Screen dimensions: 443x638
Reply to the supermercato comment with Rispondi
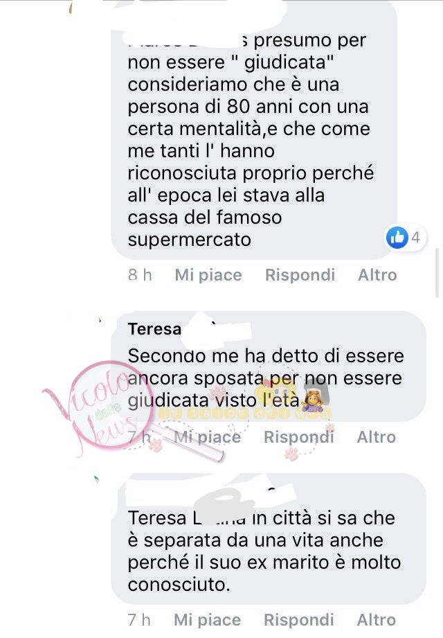point(300,275)
